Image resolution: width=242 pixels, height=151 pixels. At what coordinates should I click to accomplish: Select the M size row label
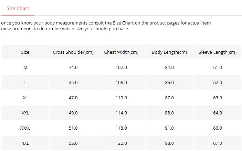point(25,68)
